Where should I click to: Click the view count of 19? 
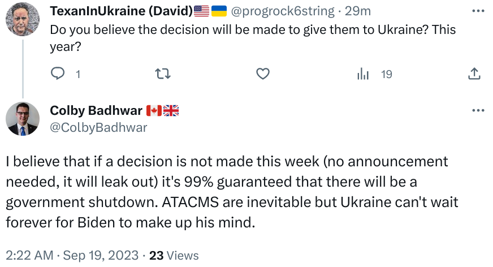(387, 74)
